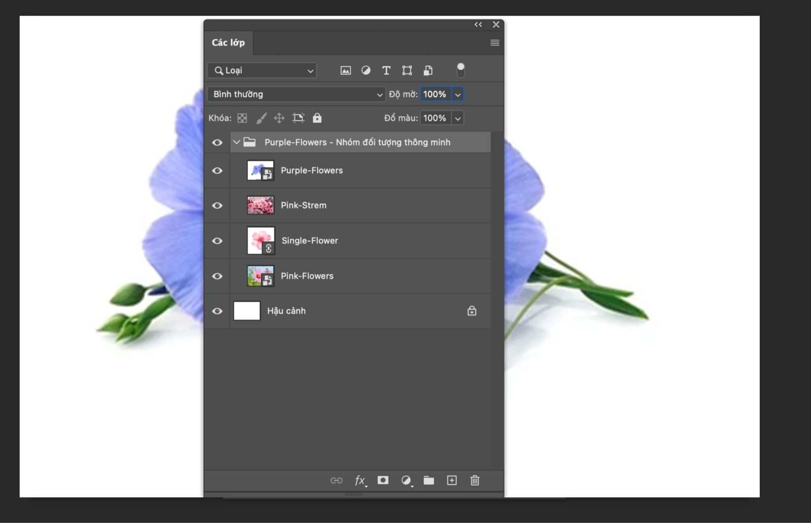The height and width of the screenshot is (523, 811).
Task: Click the lock icon on Hậu cảnh layer
Action: tap(472, 311)
